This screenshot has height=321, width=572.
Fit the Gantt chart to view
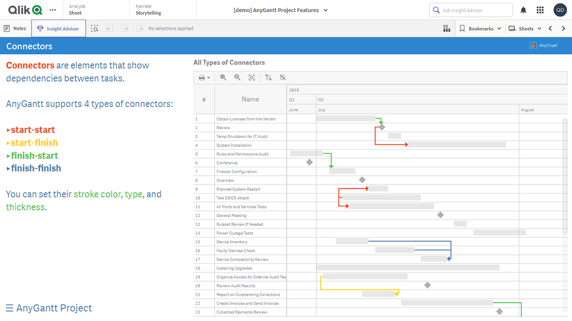(252, 78)
